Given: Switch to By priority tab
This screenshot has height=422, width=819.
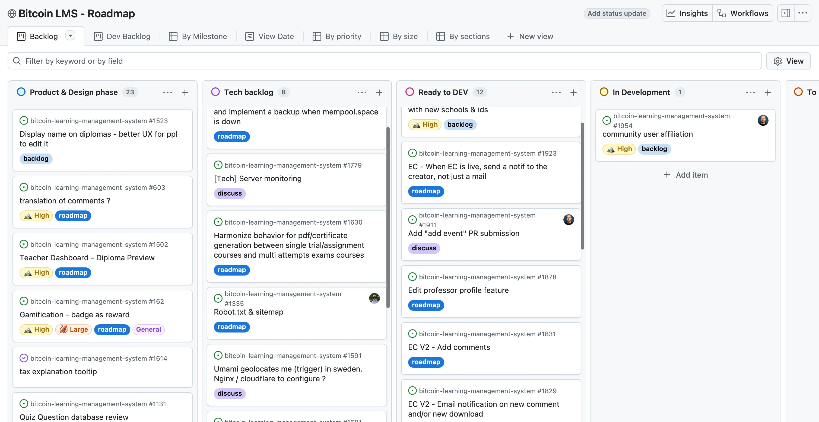Looking at the screenshot, I should coord(337,36).
